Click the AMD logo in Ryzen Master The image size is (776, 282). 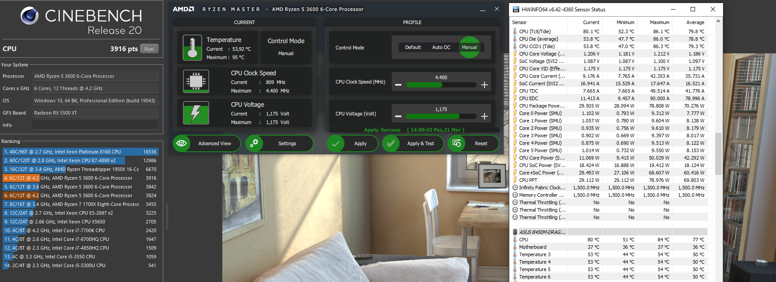click(183, 9)
